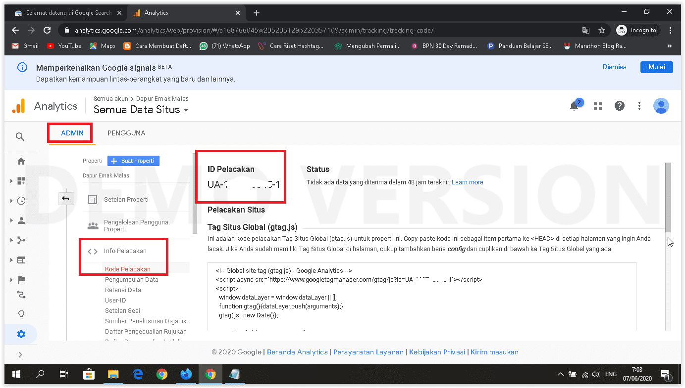
Task: Open the Realtime clock icon
Action: tap(21, 201)
